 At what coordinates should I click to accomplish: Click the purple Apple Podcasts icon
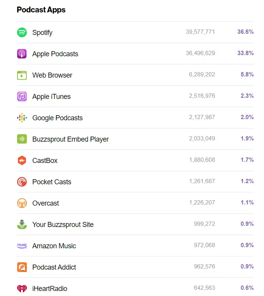tap(22, 54)
